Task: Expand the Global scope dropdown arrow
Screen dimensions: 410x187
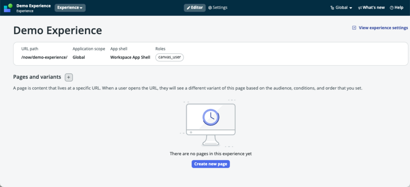Action: point(351,8)
